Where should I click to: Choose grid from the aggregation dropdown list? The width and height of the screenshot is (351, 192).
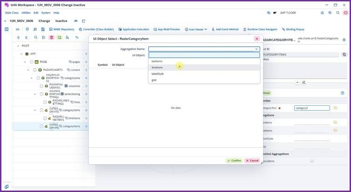(204, 80)
